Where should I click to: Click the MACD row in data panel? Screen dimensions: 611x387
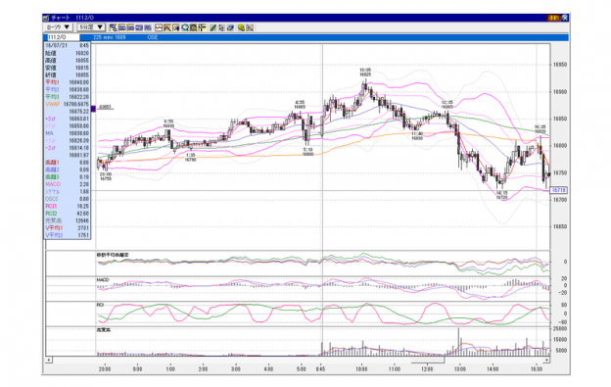(67, 184)
